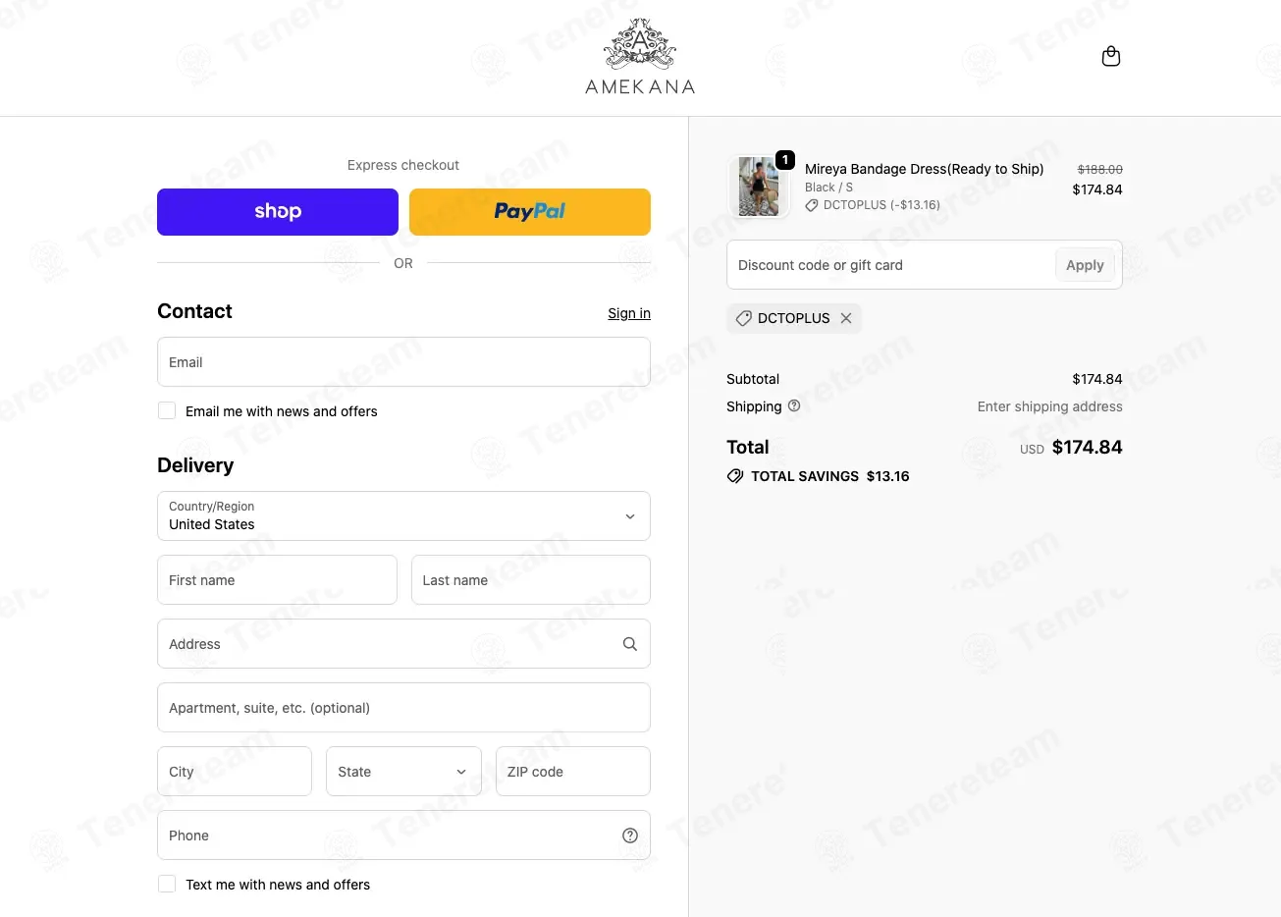Viewport: 1281px width, 917px height.
Task: Click the total savings tag icon
Action: coord(735,476)
